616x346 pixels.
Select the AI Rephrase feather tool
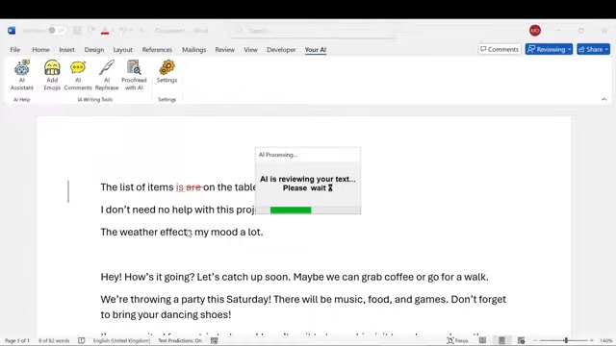coord(107,75)
